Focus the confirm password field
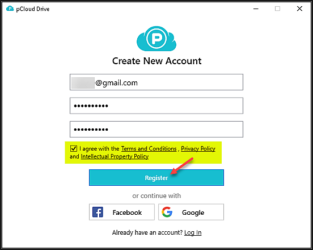This screenshot has width=313, height=250. click(156, 129)
